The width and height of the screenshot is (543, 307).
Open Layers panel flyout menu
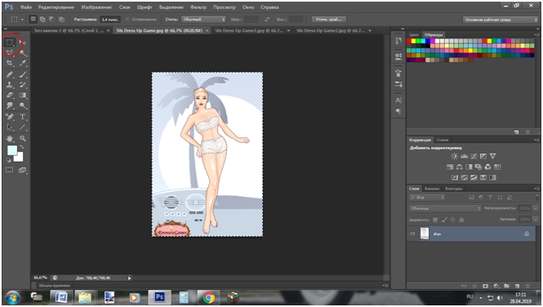tap(536, 189)
